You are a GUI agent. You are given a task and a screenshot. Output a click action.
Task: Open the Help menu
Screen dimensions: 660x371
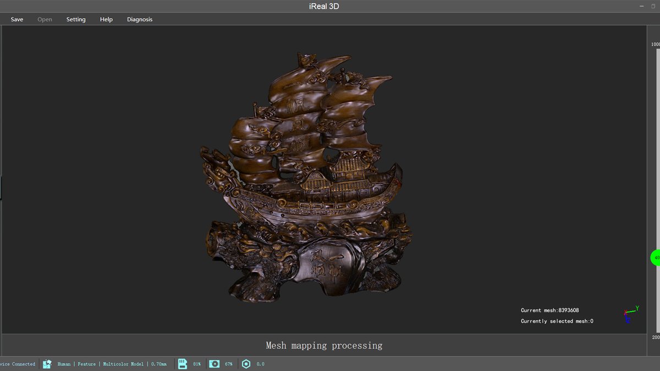point(106,19)
